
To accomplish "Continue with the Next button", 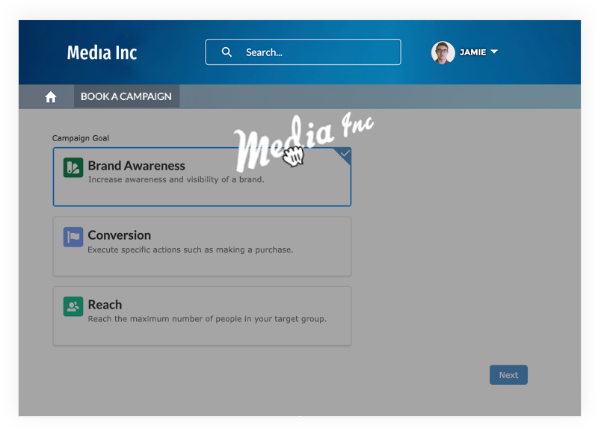I will 508,375.
